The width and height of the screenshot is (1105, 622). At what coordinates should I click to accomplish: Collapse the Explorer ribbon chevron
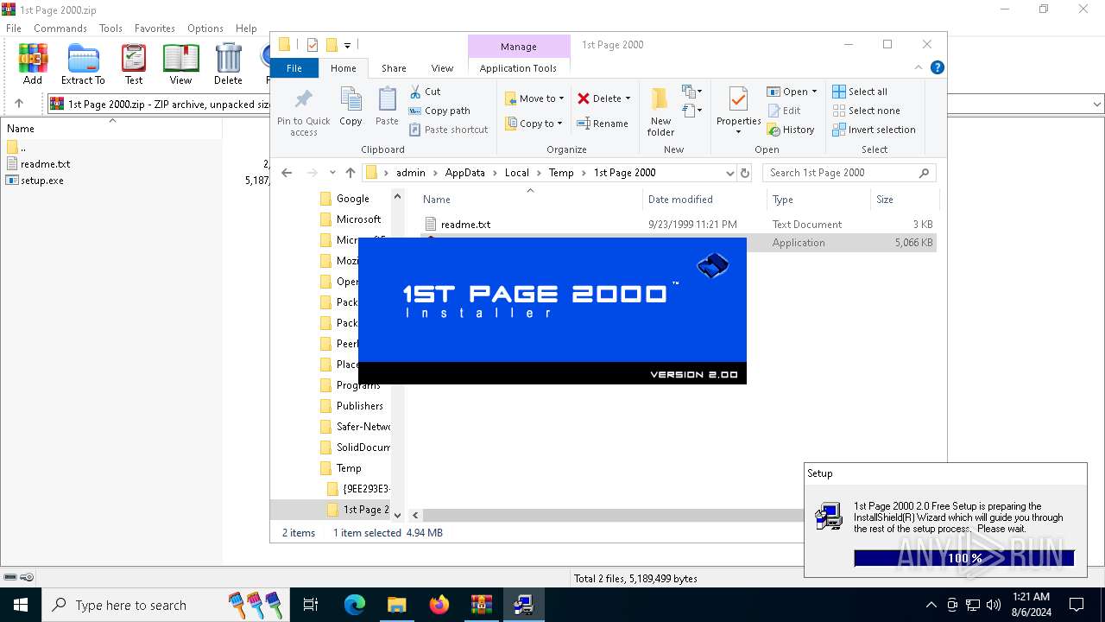pos(919,67)
